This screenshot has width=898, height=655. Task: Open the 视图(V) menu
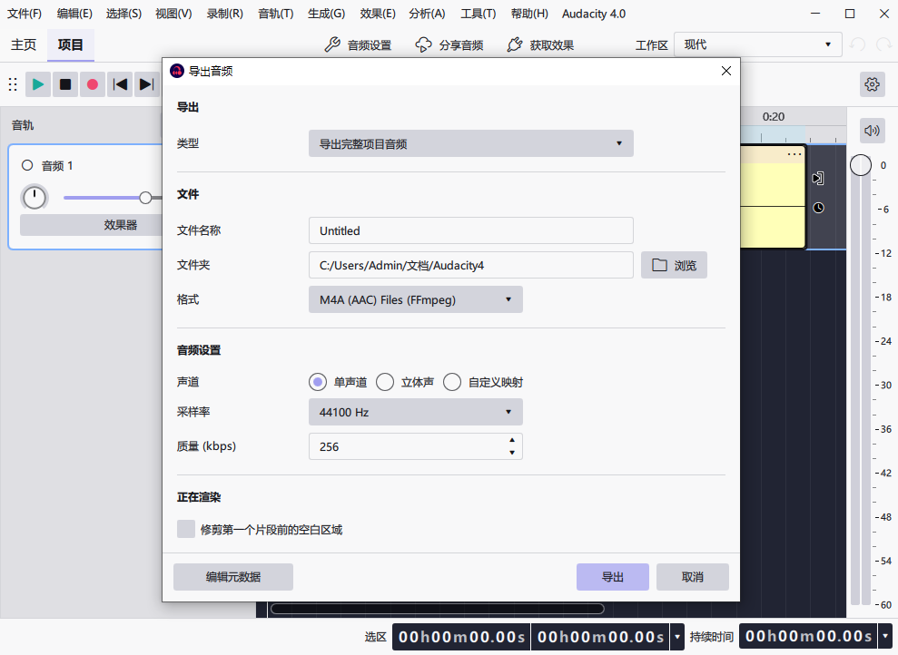coord(173,14)
